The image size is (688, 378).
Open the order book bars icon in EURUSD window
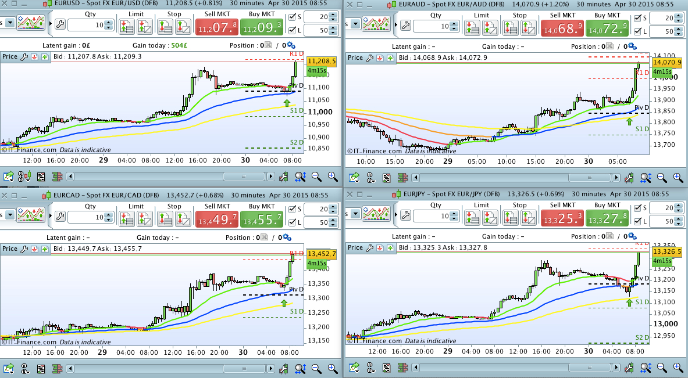click(57, 177)
